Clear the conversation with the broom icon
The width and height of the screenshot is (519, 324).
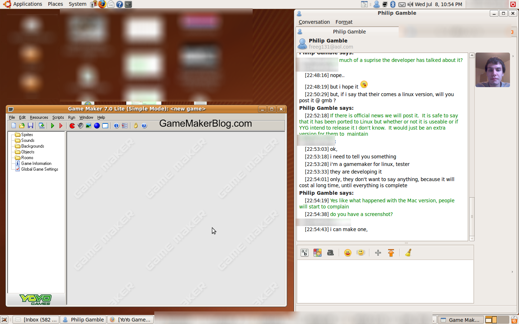click(x=408, y=253)
